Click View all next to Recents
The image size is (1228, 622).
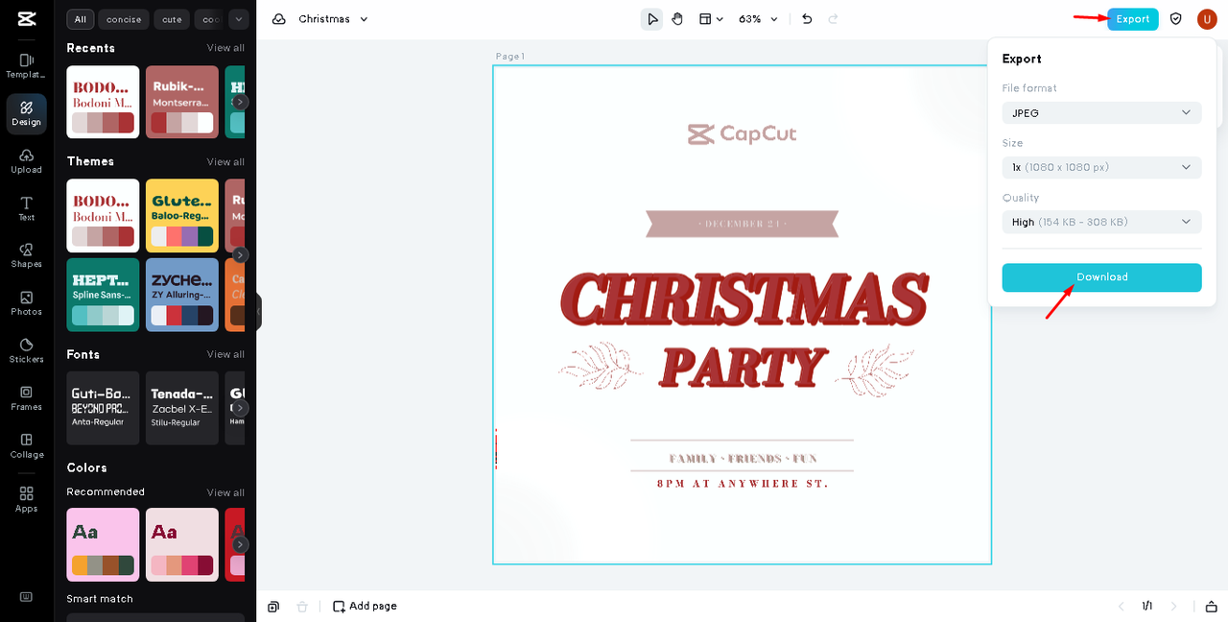pos(225,48)
